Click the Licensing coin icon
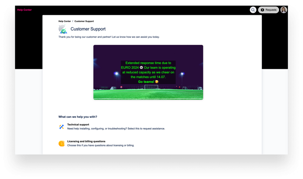Viewport: 303px width, 179px height. point(61,144)
